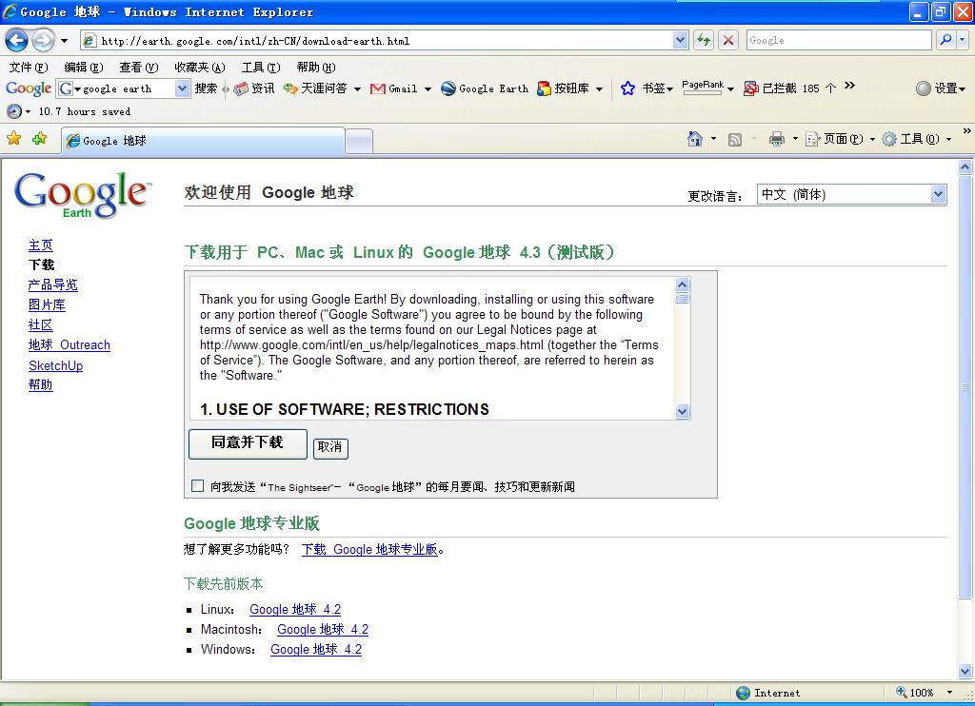
Task: Click the 已拦截 185 个 popup blocker icon
Action: 750,88
